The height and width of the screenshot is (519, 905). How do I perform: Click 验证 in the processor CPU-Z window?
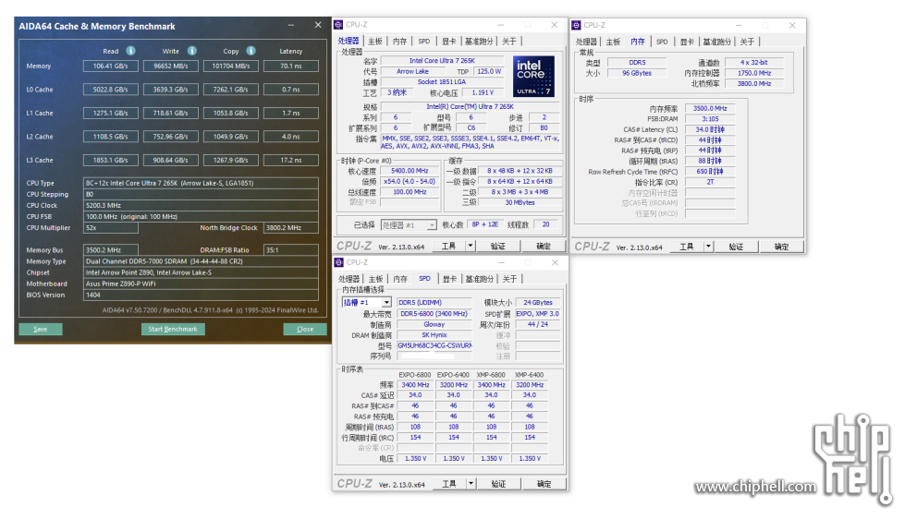point(497,247)
